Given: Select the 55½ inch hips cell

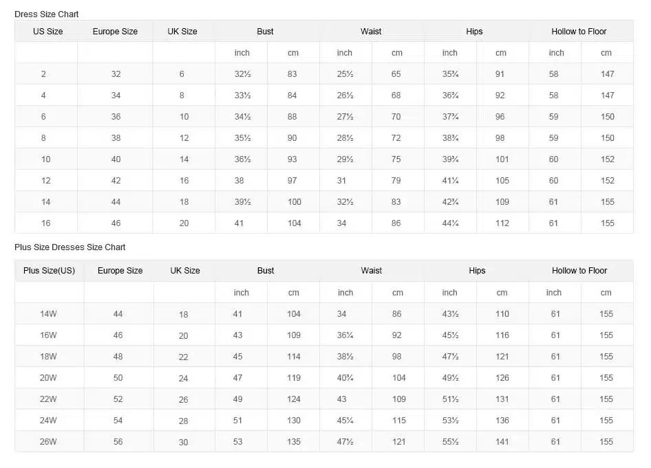Looking at the screenshot, I should [x=450, y=442].
